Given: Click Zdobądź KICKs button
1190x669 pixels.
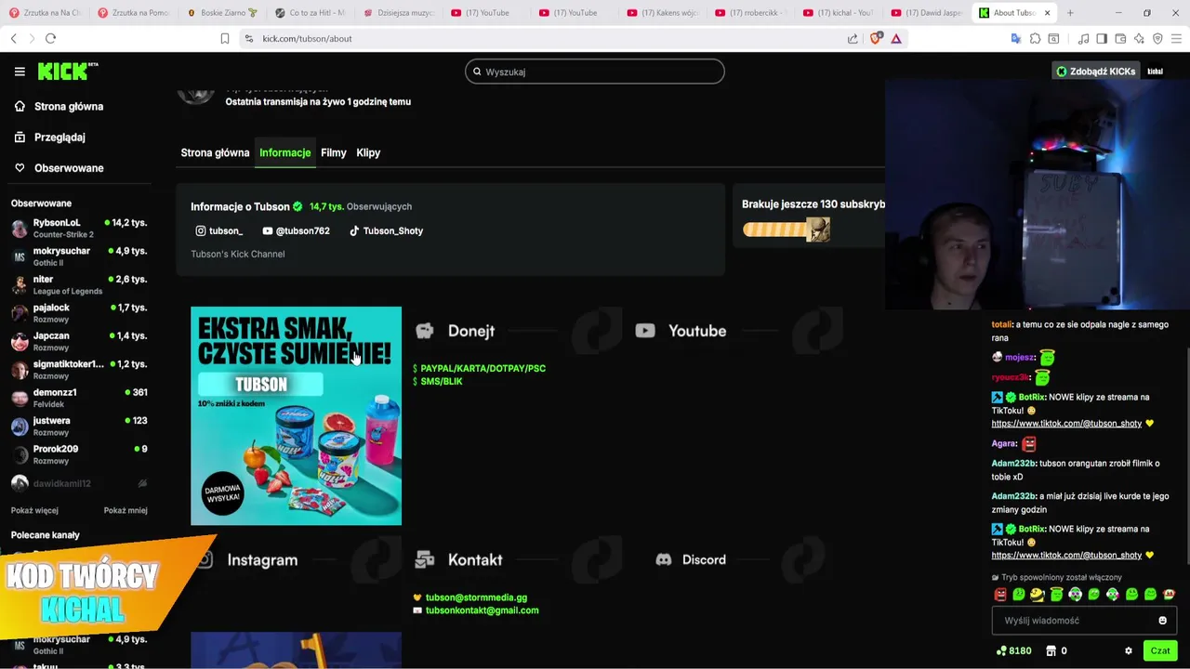Looking at the screenshot, I should point(1095,72).
